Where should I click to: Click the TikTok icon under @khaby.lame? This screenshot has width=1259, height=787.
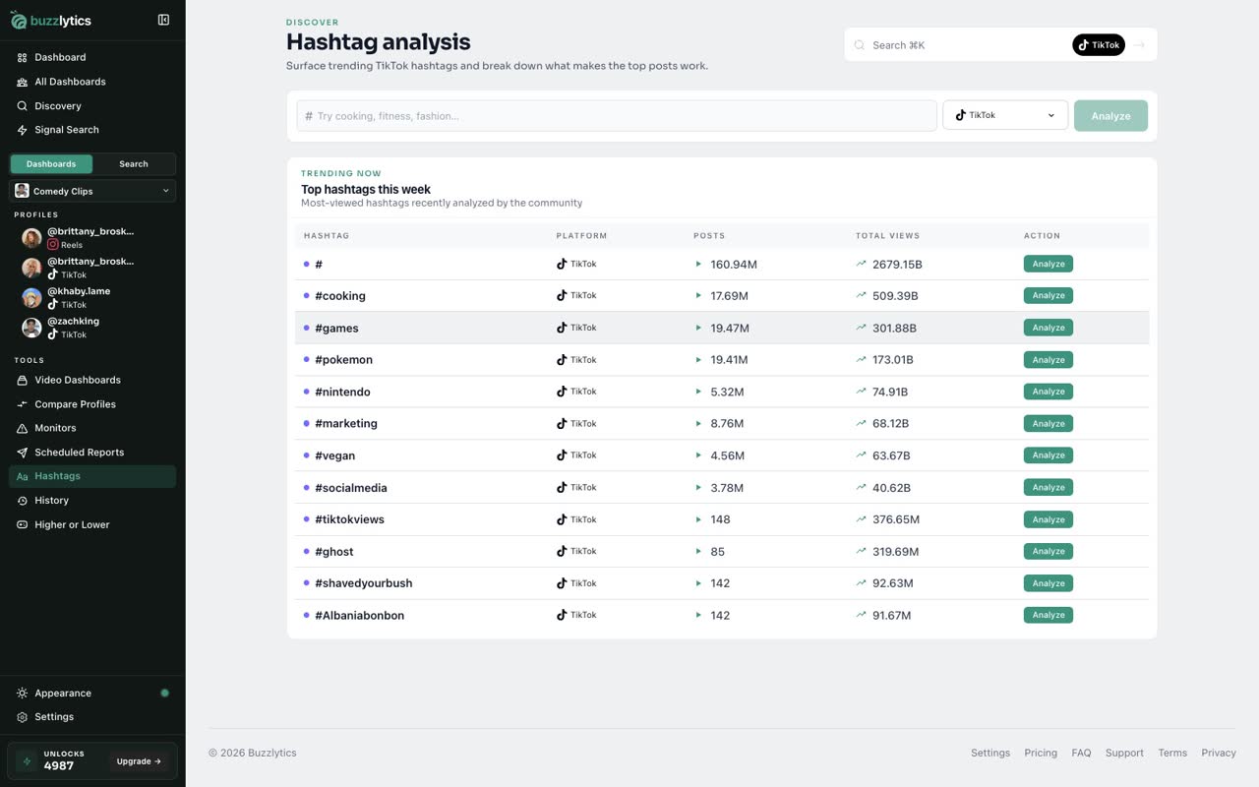[53, 305]
